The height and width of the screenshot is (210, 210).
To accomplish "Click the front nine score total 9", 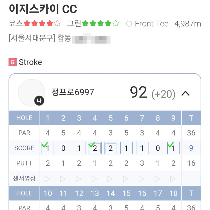I will 191,148.
